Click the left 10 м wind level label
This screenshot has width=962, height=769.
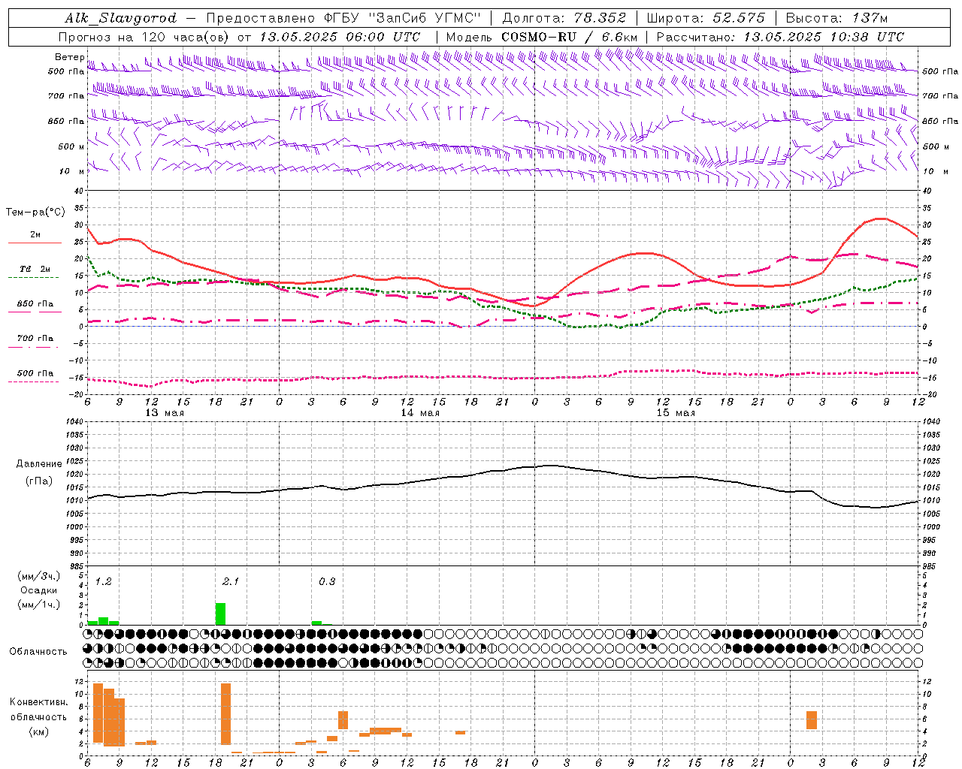[x=72, y=171]
